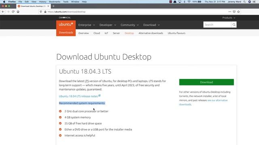Click the Siri icon in menu bar
Image resolution: width=259 pixels, height=145 pixels.
pyautogui.click(x=250, y=2)
